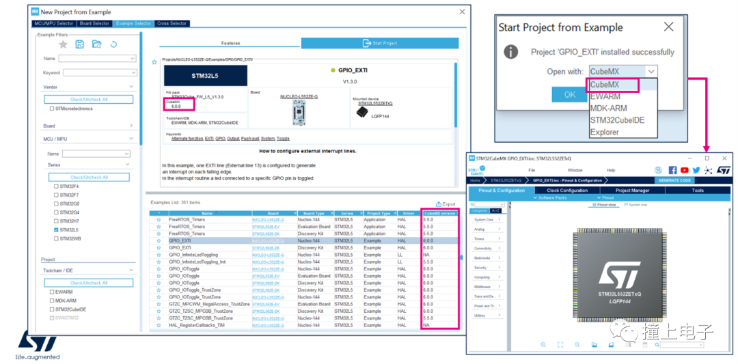738x364 pixels.
Task: Toggle the STMicroelectronics vendor checkbox
Action: pos(52,109)
